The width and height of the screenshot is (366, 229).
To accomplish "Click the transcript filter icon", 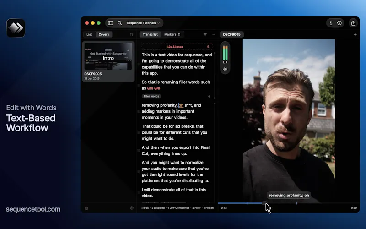I will 205,34.
